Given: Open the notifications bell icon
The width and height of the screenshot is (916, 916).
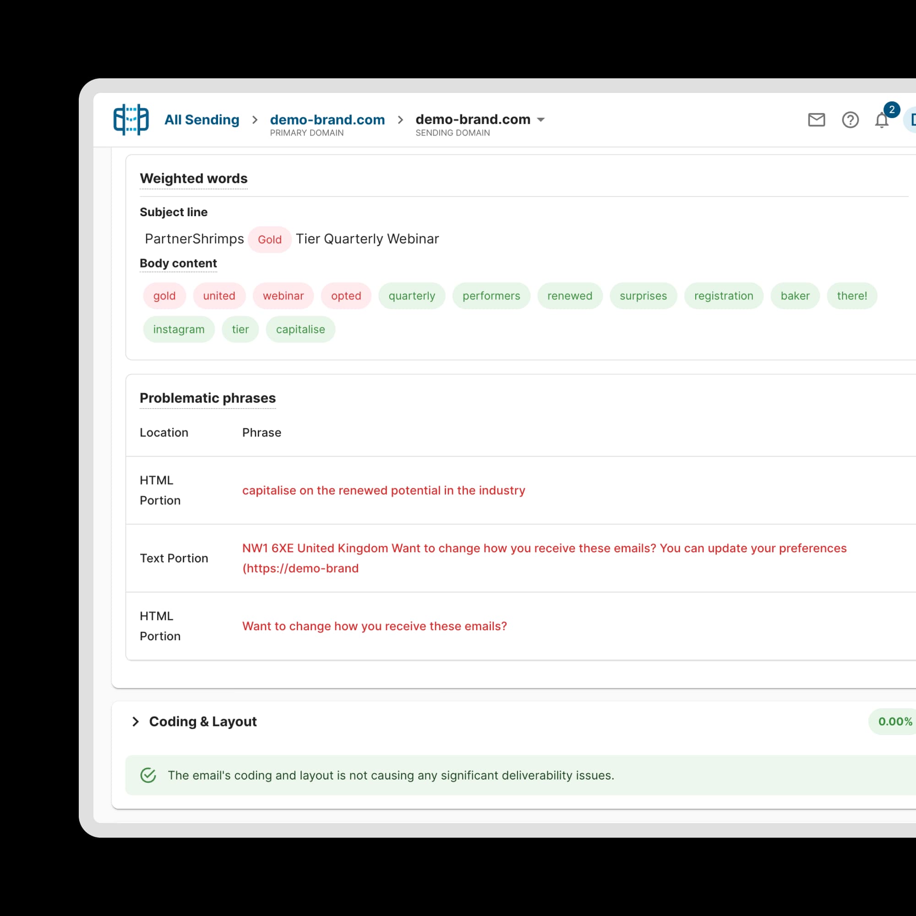Looking at the screenshot, I should click(x=881, y=121).
